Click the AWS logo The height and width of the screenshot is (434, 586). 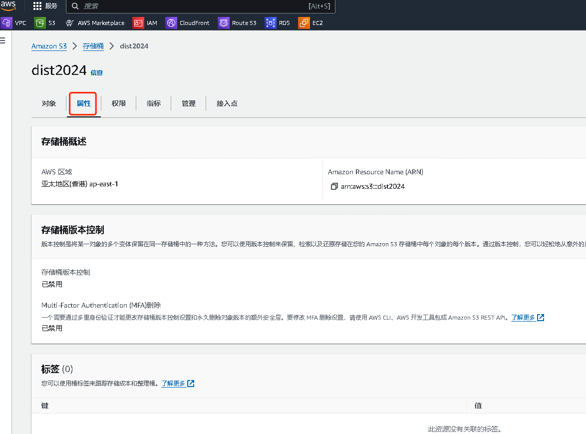point(8,5)
